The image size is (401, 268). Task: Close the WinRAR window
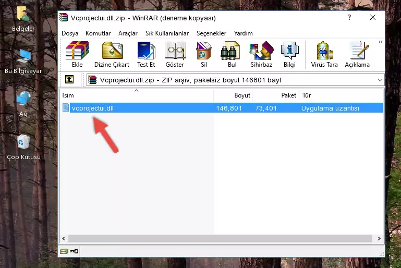click(373, 17)
